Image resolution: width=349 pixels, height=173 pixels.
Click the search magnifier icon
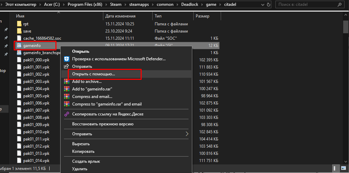[x=340, y=4]
